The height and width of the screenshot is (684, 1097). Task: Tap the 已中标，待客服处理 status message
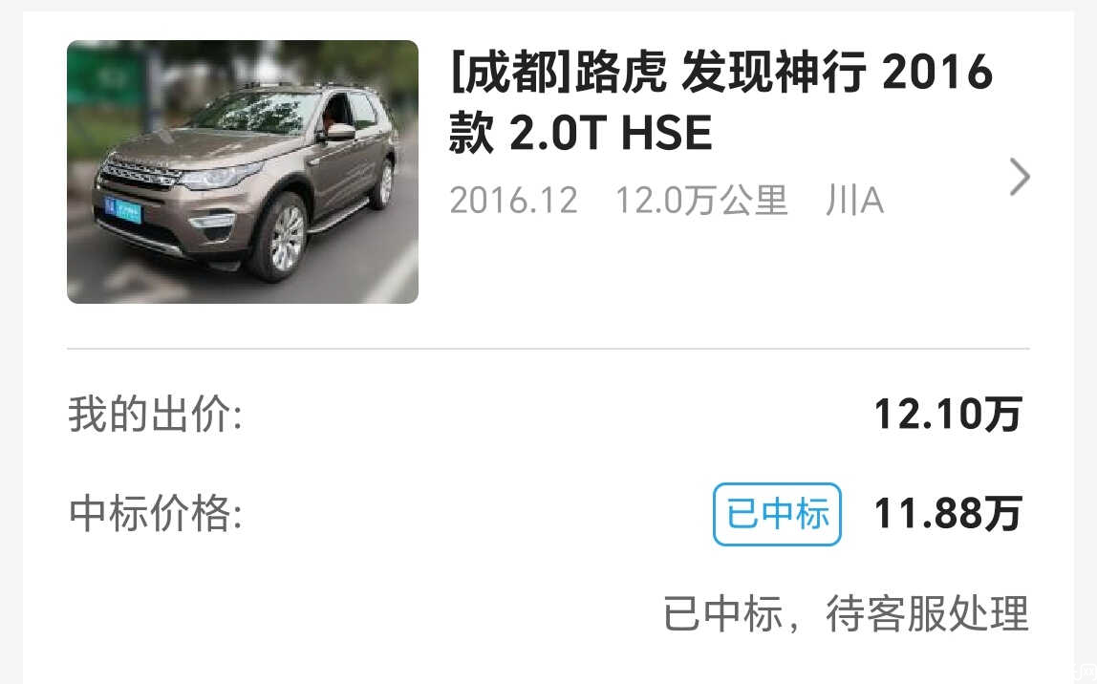(846, 613)
